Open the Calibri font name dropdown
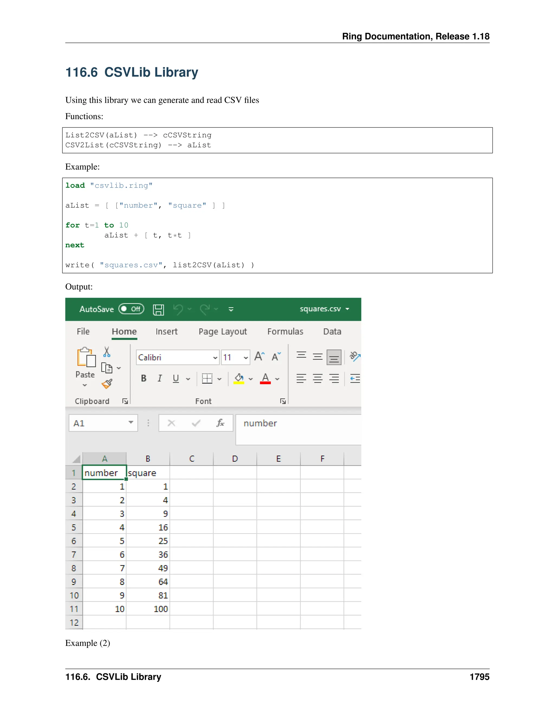555x718 pixels. pyautogui.click(x=215, y=358)
